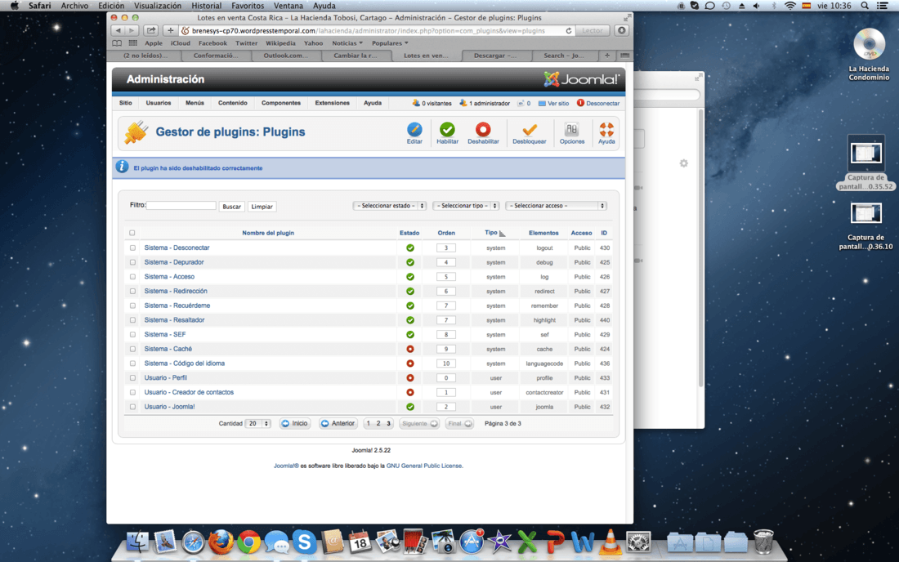Click Safari reload page icon
899x562 pixels.
tap(569, 30)
